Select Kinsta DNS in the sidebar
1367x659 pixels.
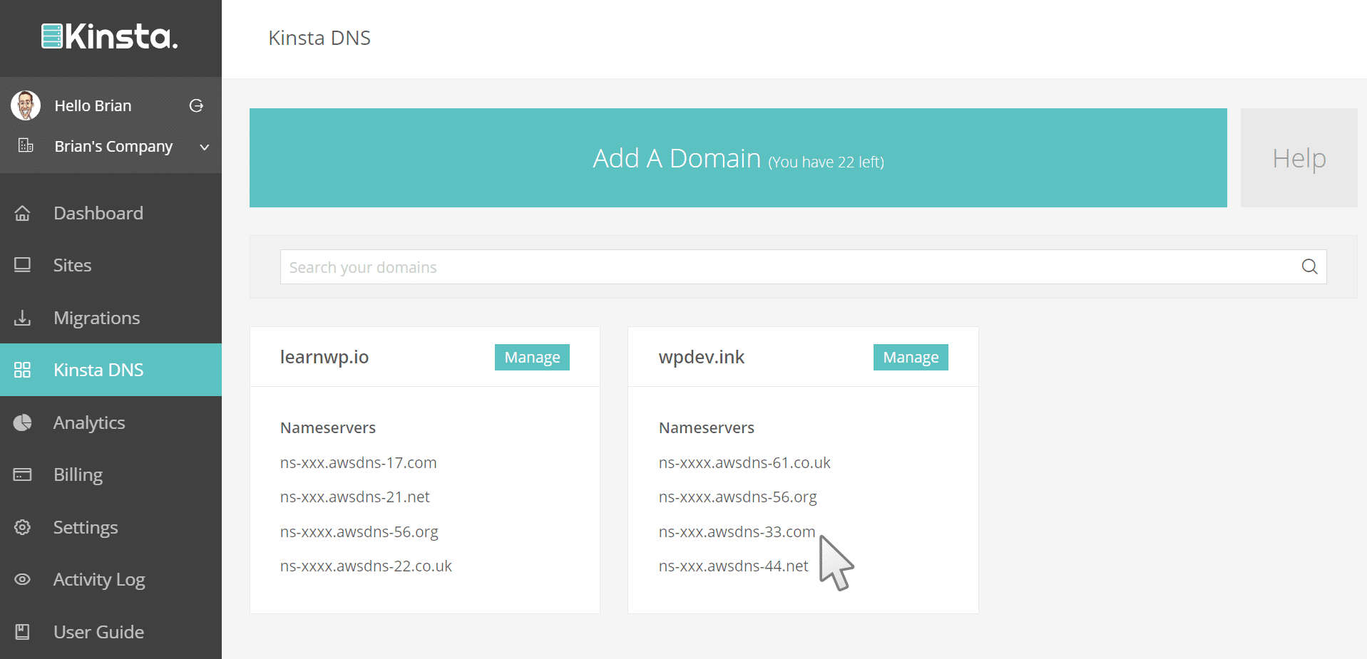coord(111,370)
